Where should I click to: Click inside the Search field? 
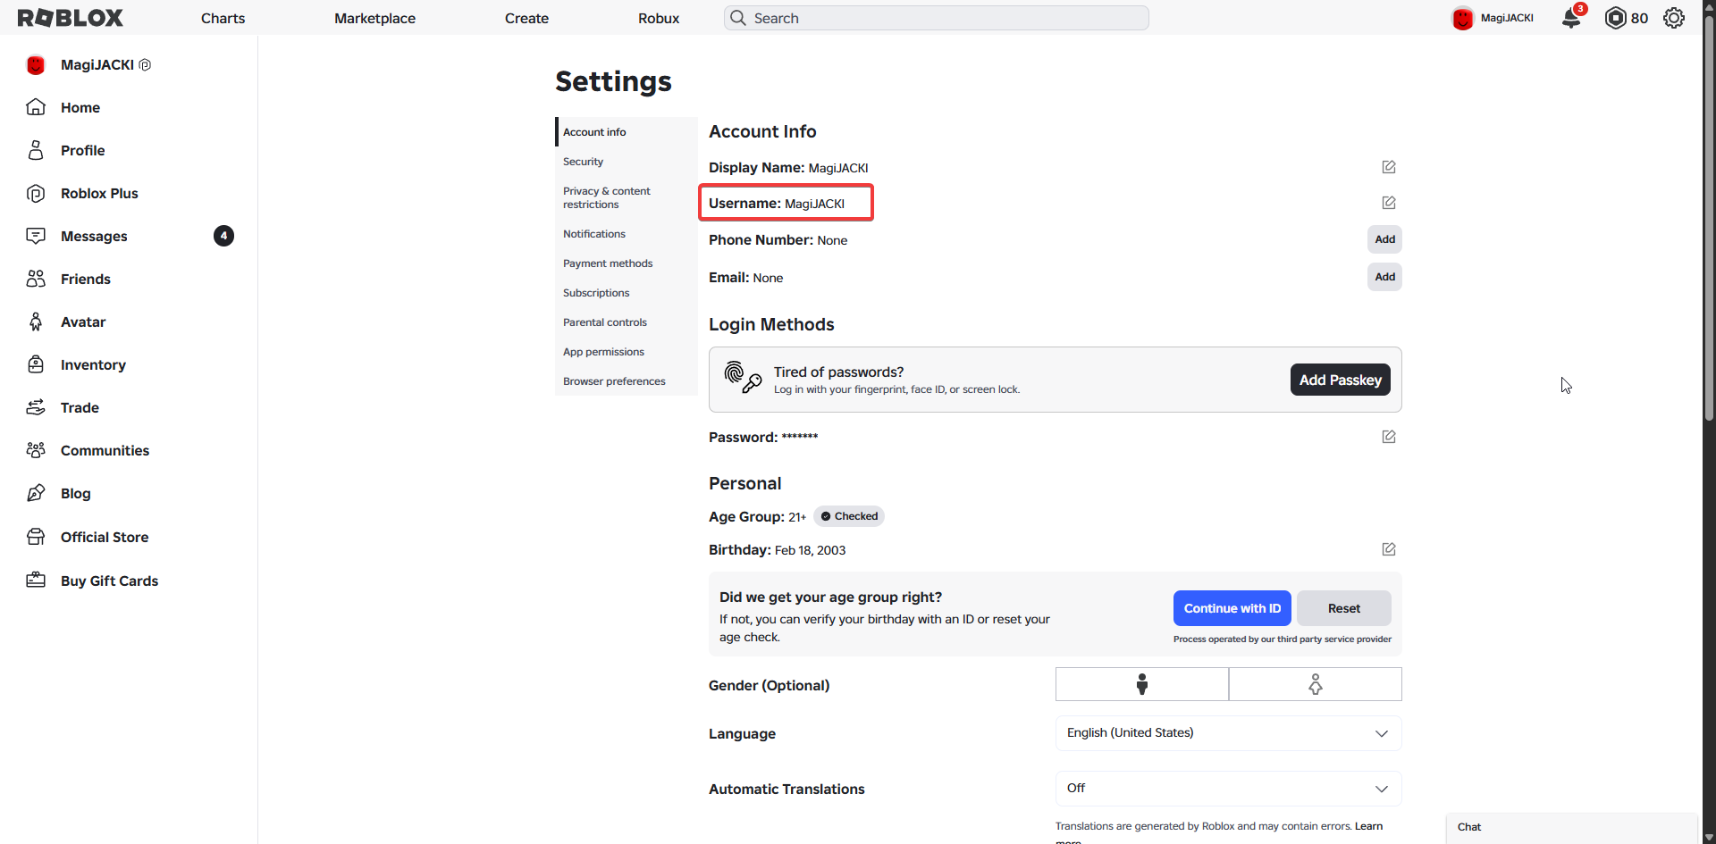click(x=937, y=18)
